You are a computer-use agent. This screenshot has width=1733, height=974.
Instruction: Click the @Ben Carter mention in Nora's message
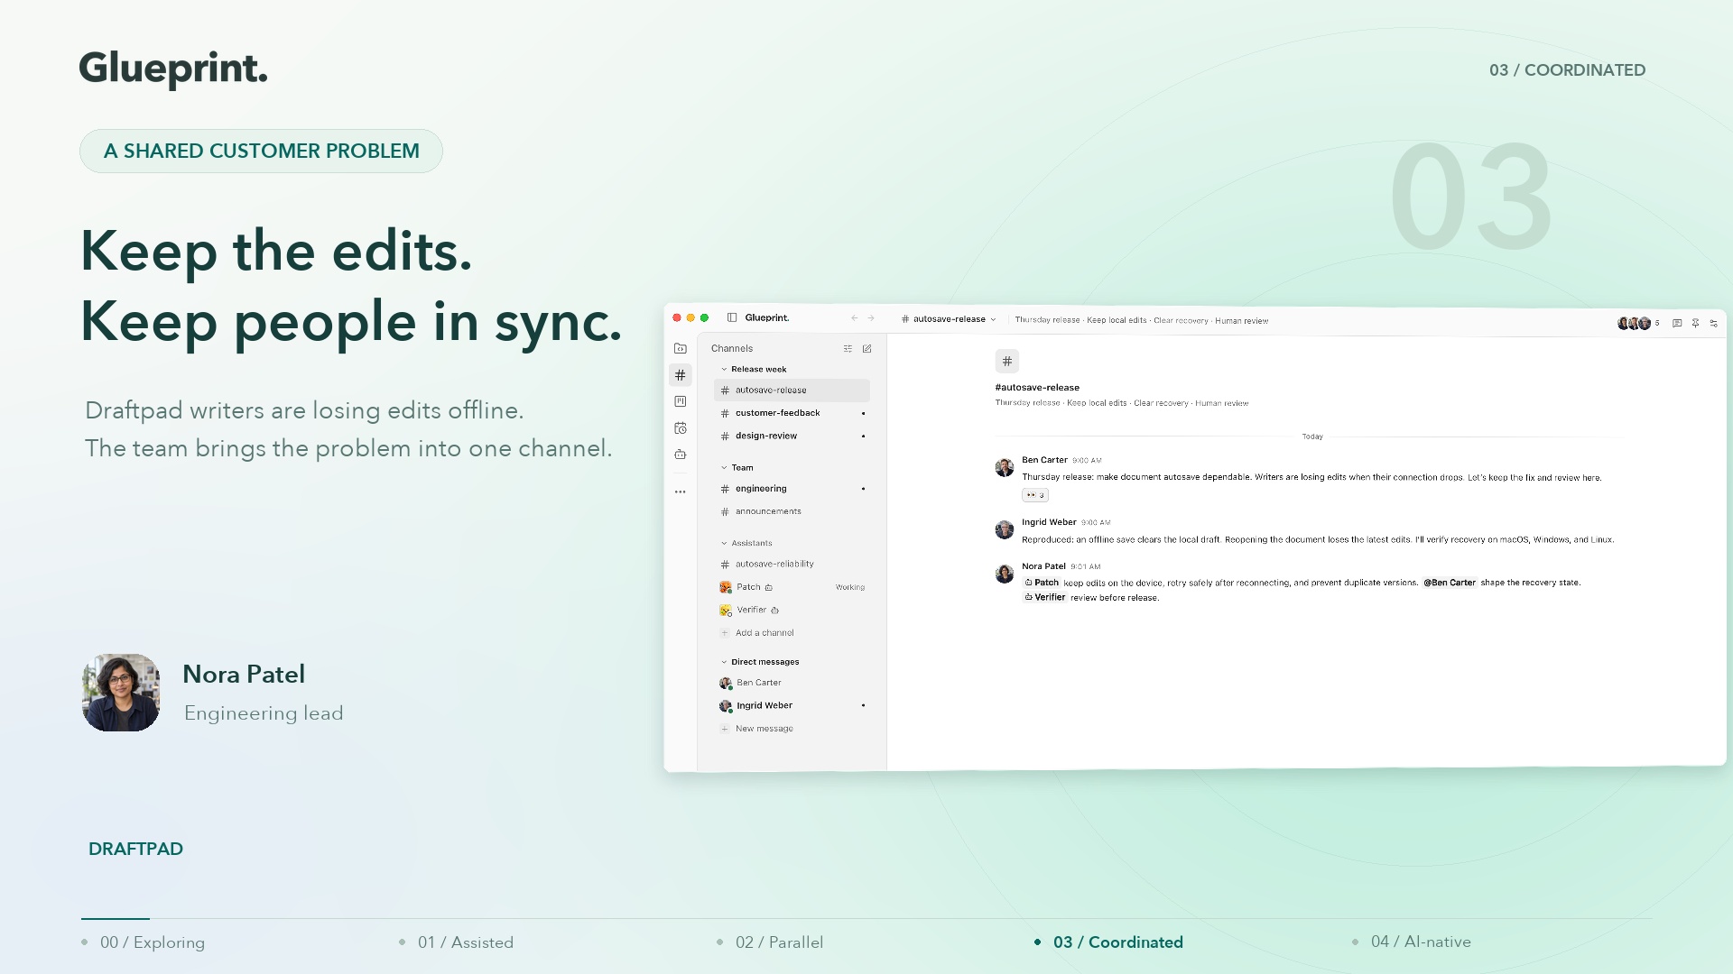coord(1450,583)
